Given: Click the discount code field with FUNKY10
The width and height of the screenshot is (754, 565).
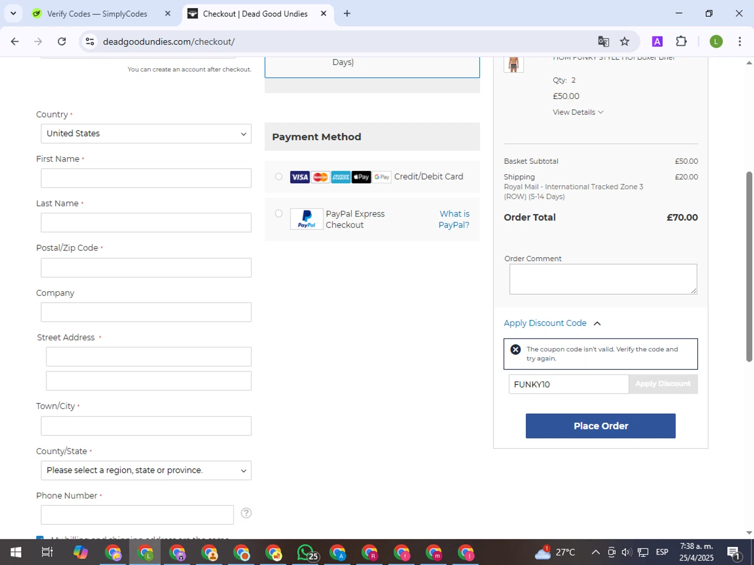Looking at the screenshot, I should click(x=569, y=384).
